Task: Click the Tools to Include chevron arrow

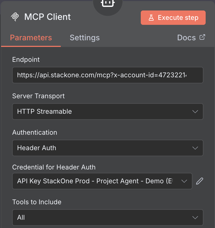Action: click(195, 218)
